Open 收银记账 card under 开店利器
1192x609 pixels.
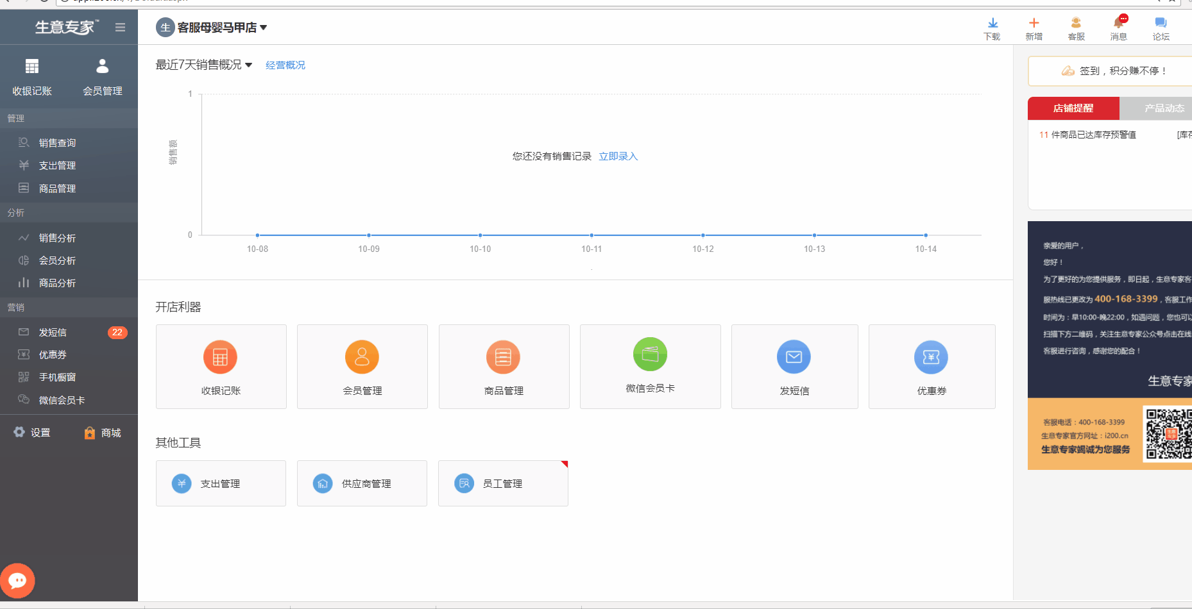click(221, 367)
